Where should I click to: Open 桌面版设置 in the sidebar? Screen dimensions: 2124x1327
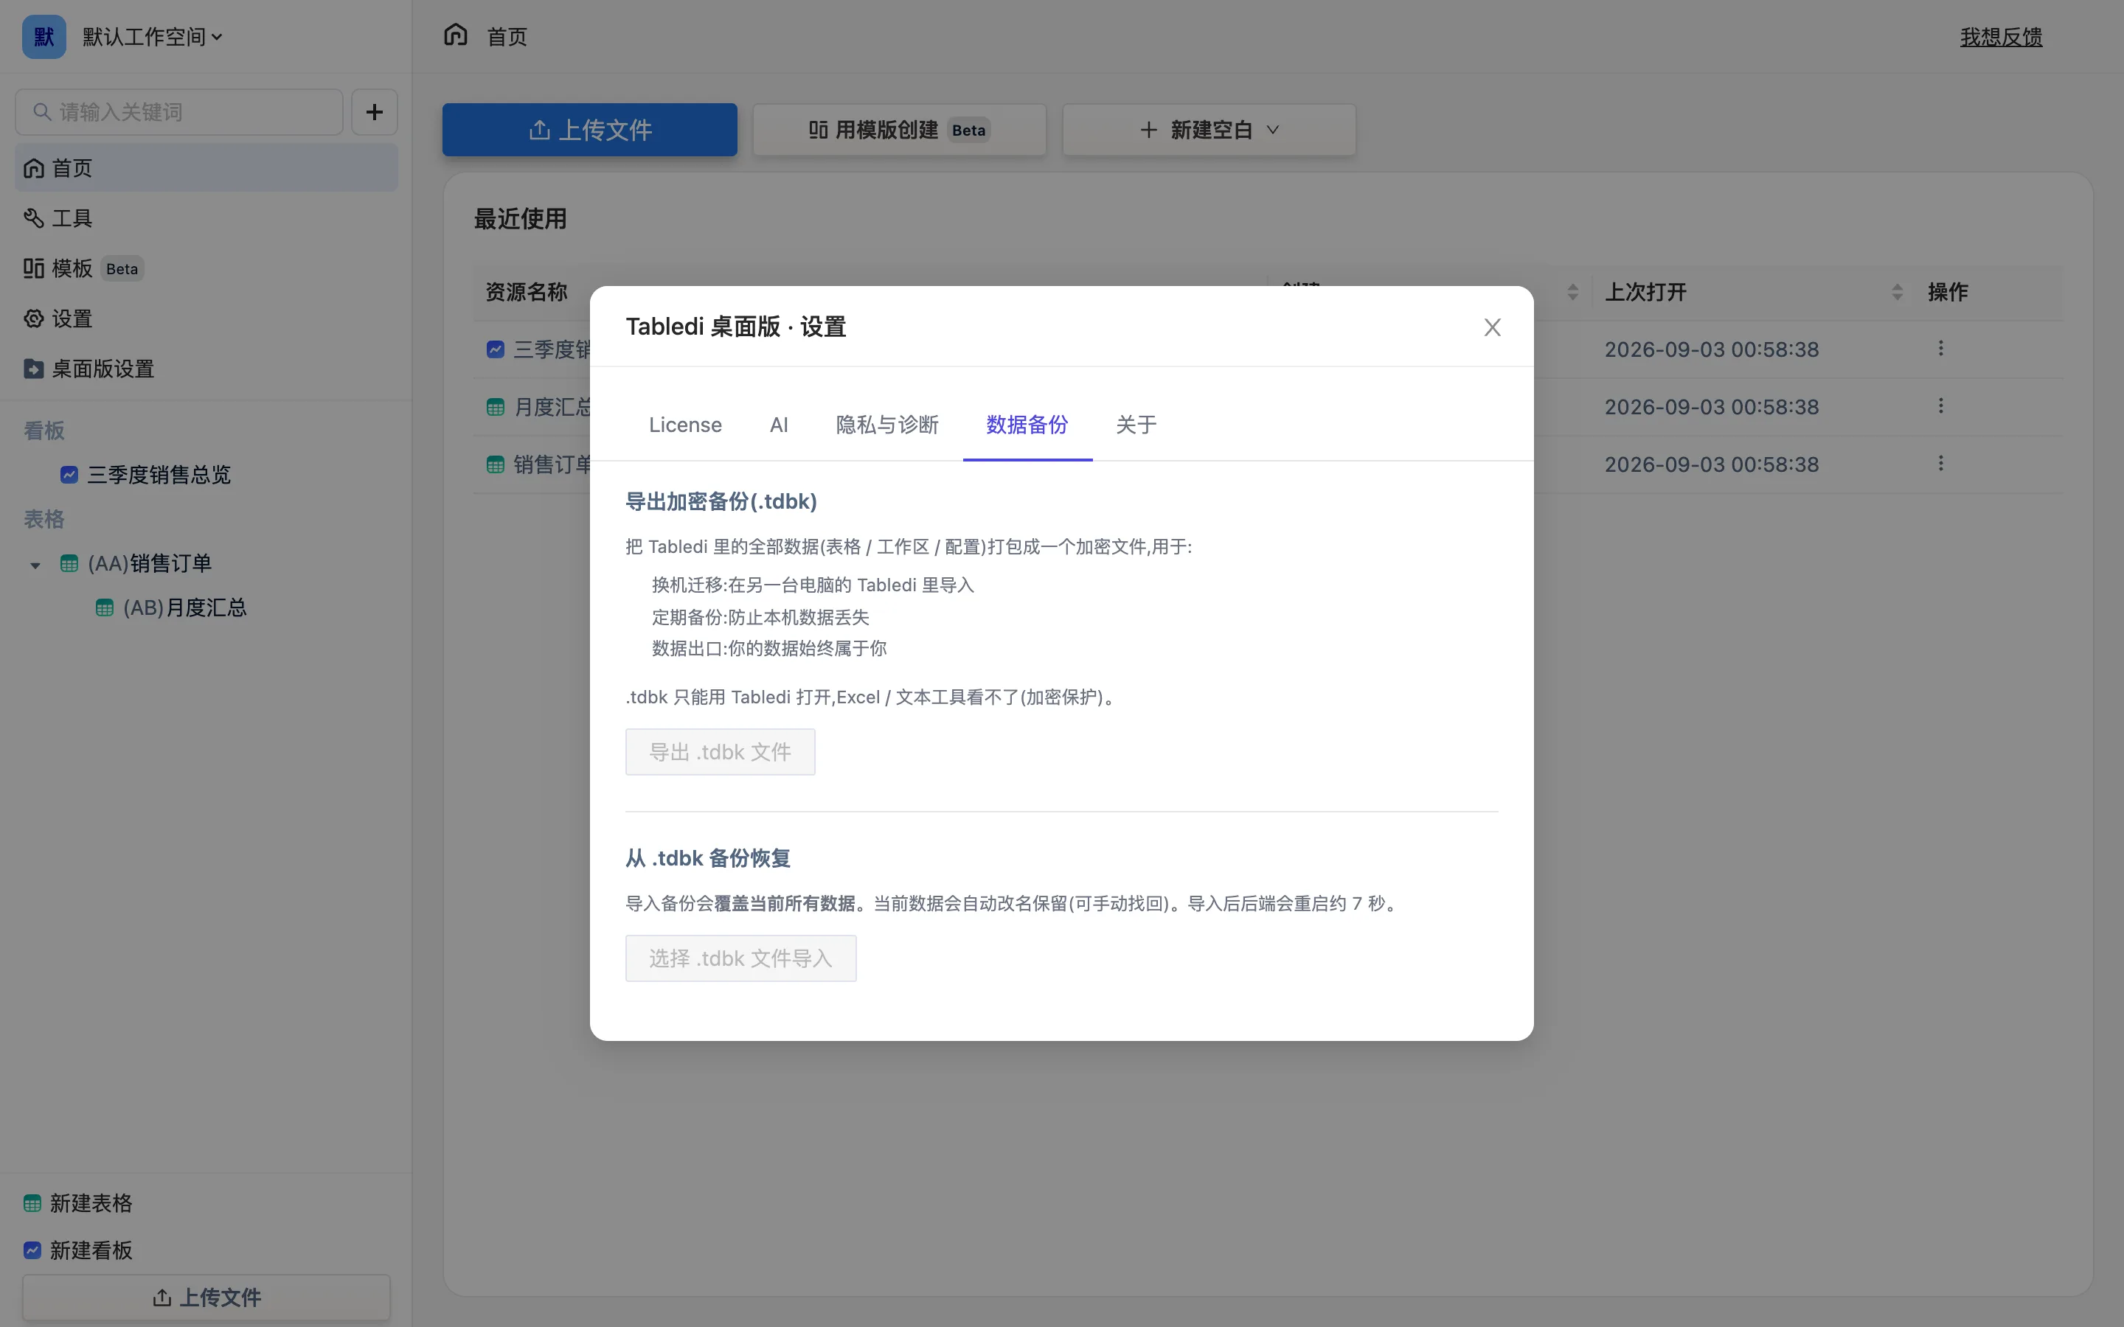click(x=206, y=369)
